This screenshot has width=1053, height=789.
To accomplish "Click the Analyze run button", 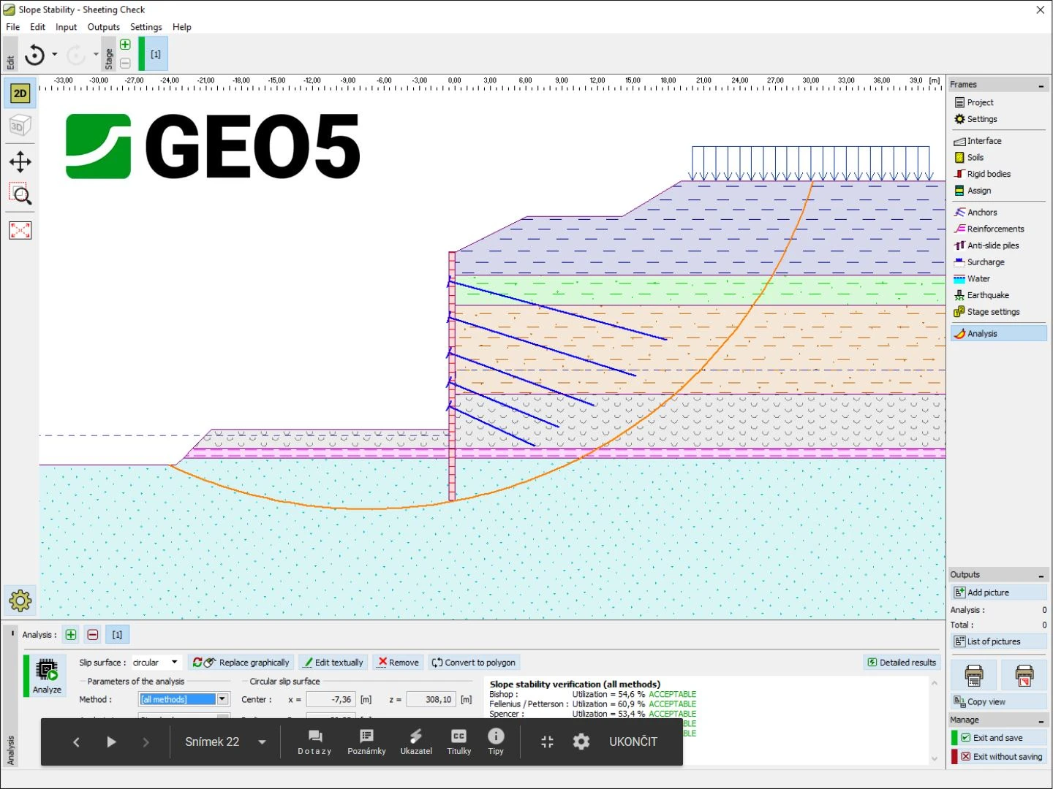I will click(x=47, y=675).
